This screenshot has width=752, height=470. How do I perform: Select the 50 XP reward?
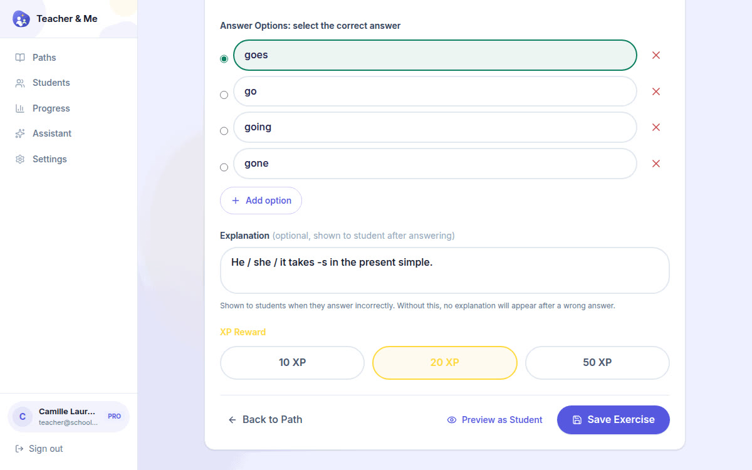(597, 363)
